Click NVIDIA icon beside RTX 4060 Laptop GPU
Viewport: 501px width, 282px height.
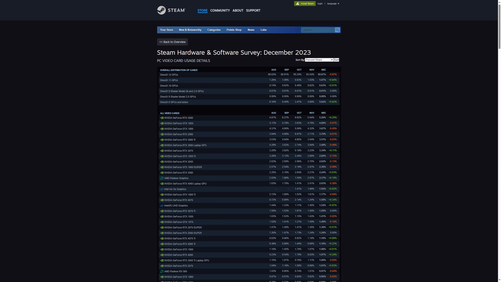click(162, 184)
